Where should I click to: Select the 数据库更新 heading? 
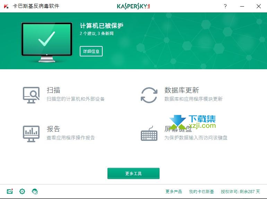point(182,90)
